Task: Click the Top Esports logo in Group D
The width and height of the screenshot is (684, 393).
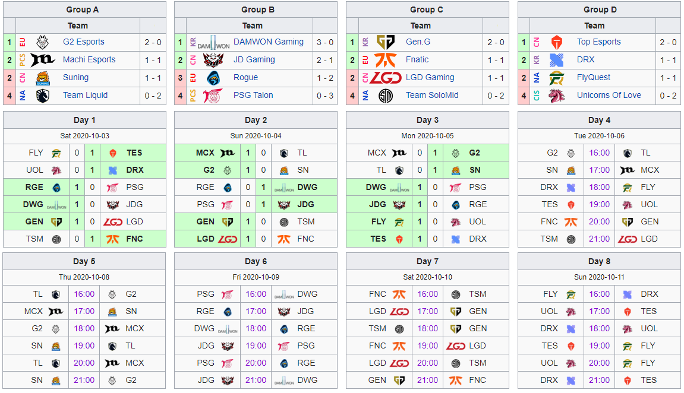Action: (556, 42)
